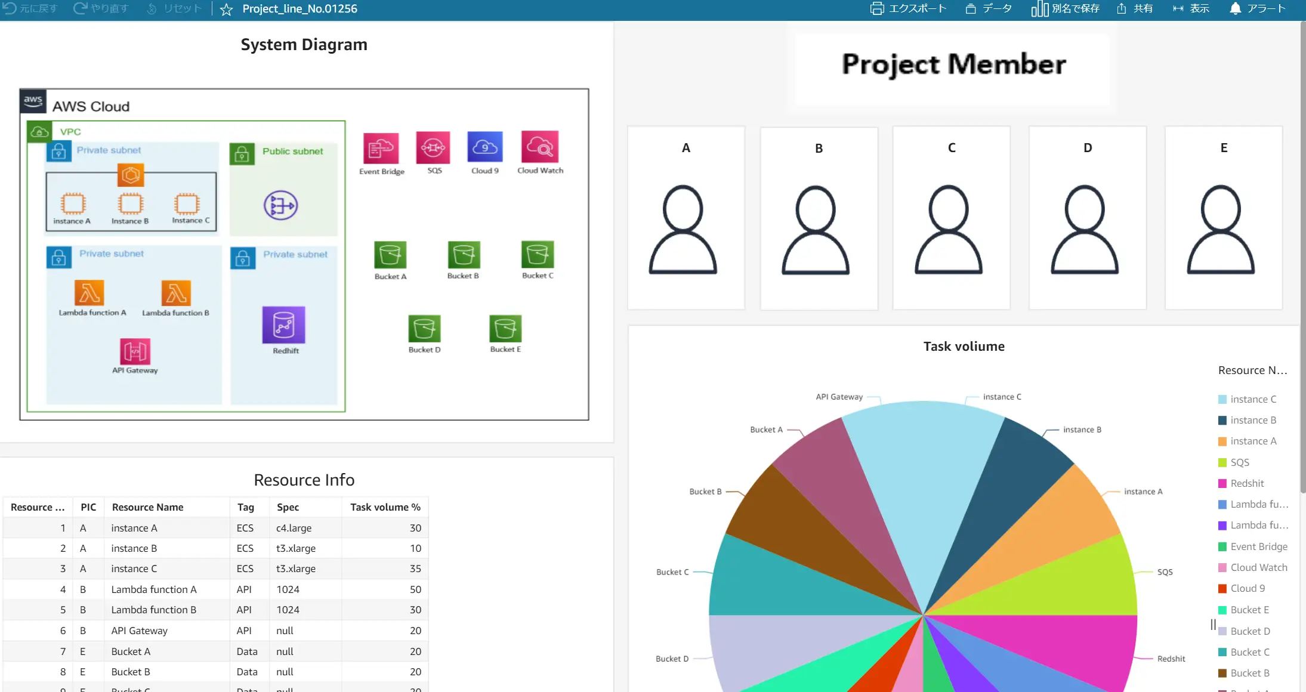Click the legend resize handle
1306x692 pixels.
(1213, 625)
